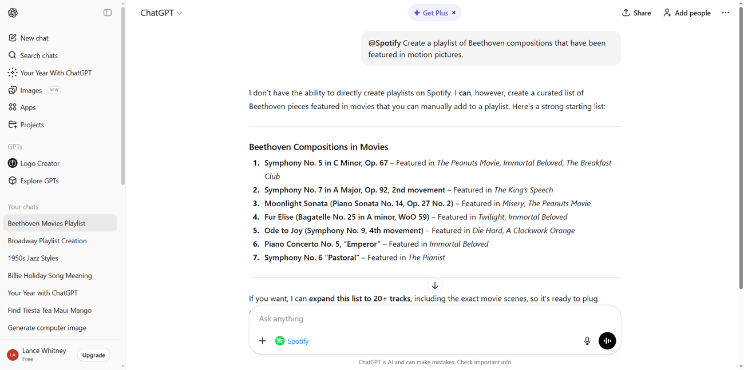744x370 pixels.
Task: Open the Apps page
Action: click(x=27, y=107)
